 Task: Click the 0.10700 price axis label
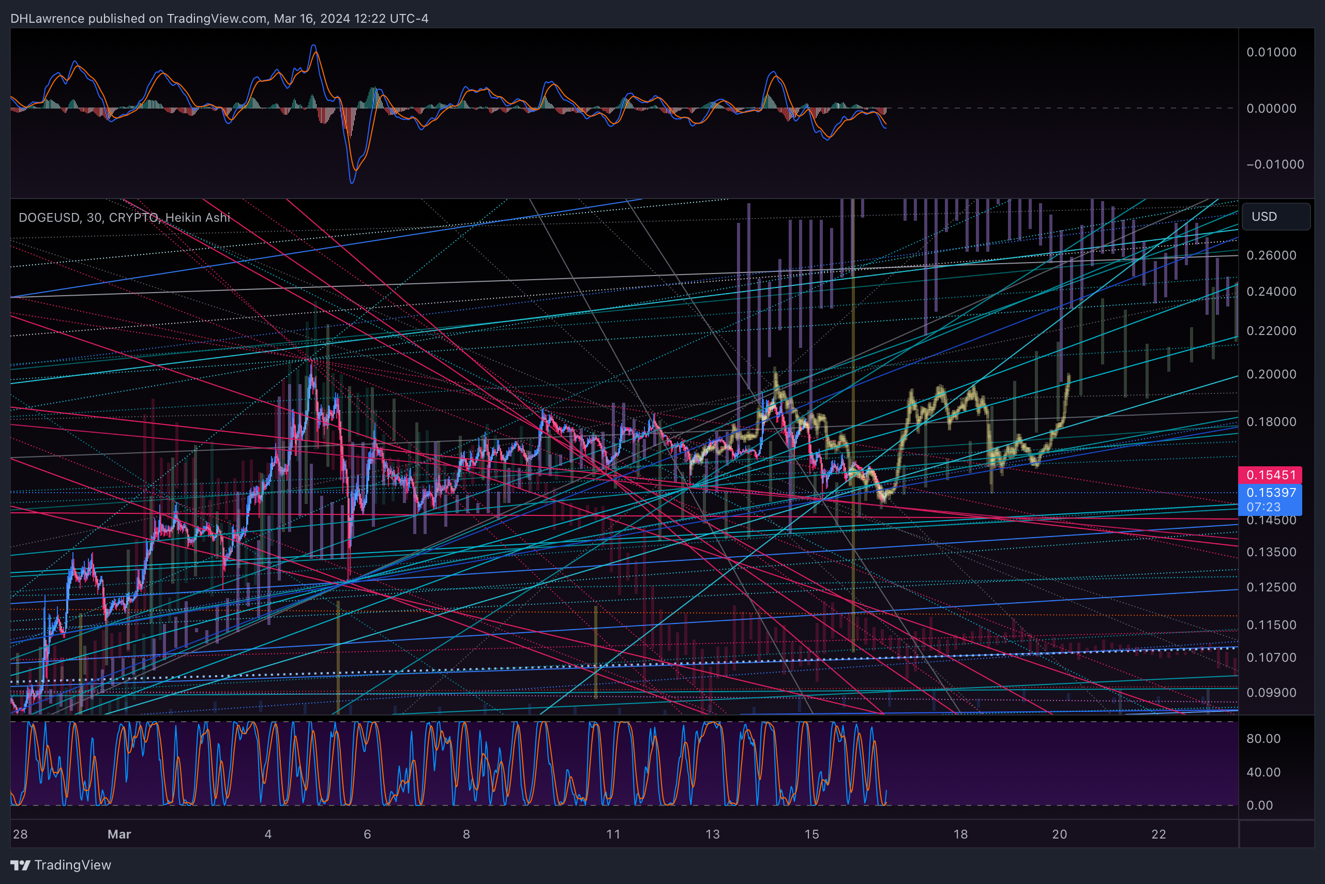click(1271, 658)
